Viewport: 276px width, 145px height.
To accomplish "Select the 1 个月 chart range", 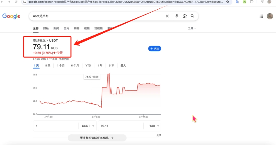I will 61,66.
